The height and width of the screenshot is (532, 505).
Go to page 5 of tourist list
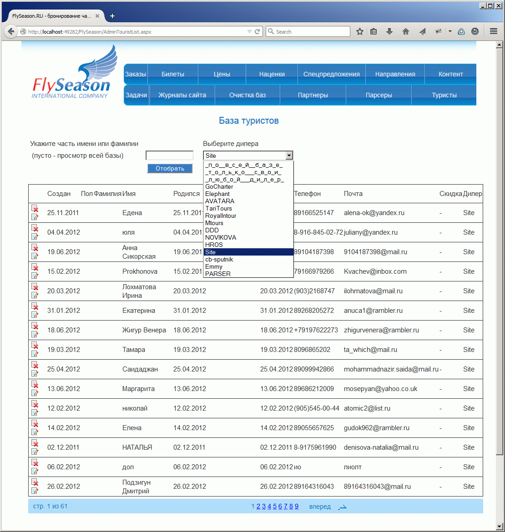click(275, 506)
